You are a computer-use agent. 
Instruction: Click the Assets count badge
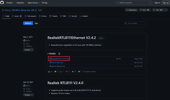click(59, 54)
